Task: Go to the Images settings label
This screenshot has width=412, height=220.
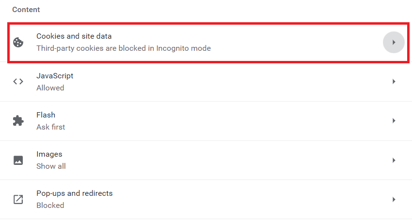Action: [49, 154]
